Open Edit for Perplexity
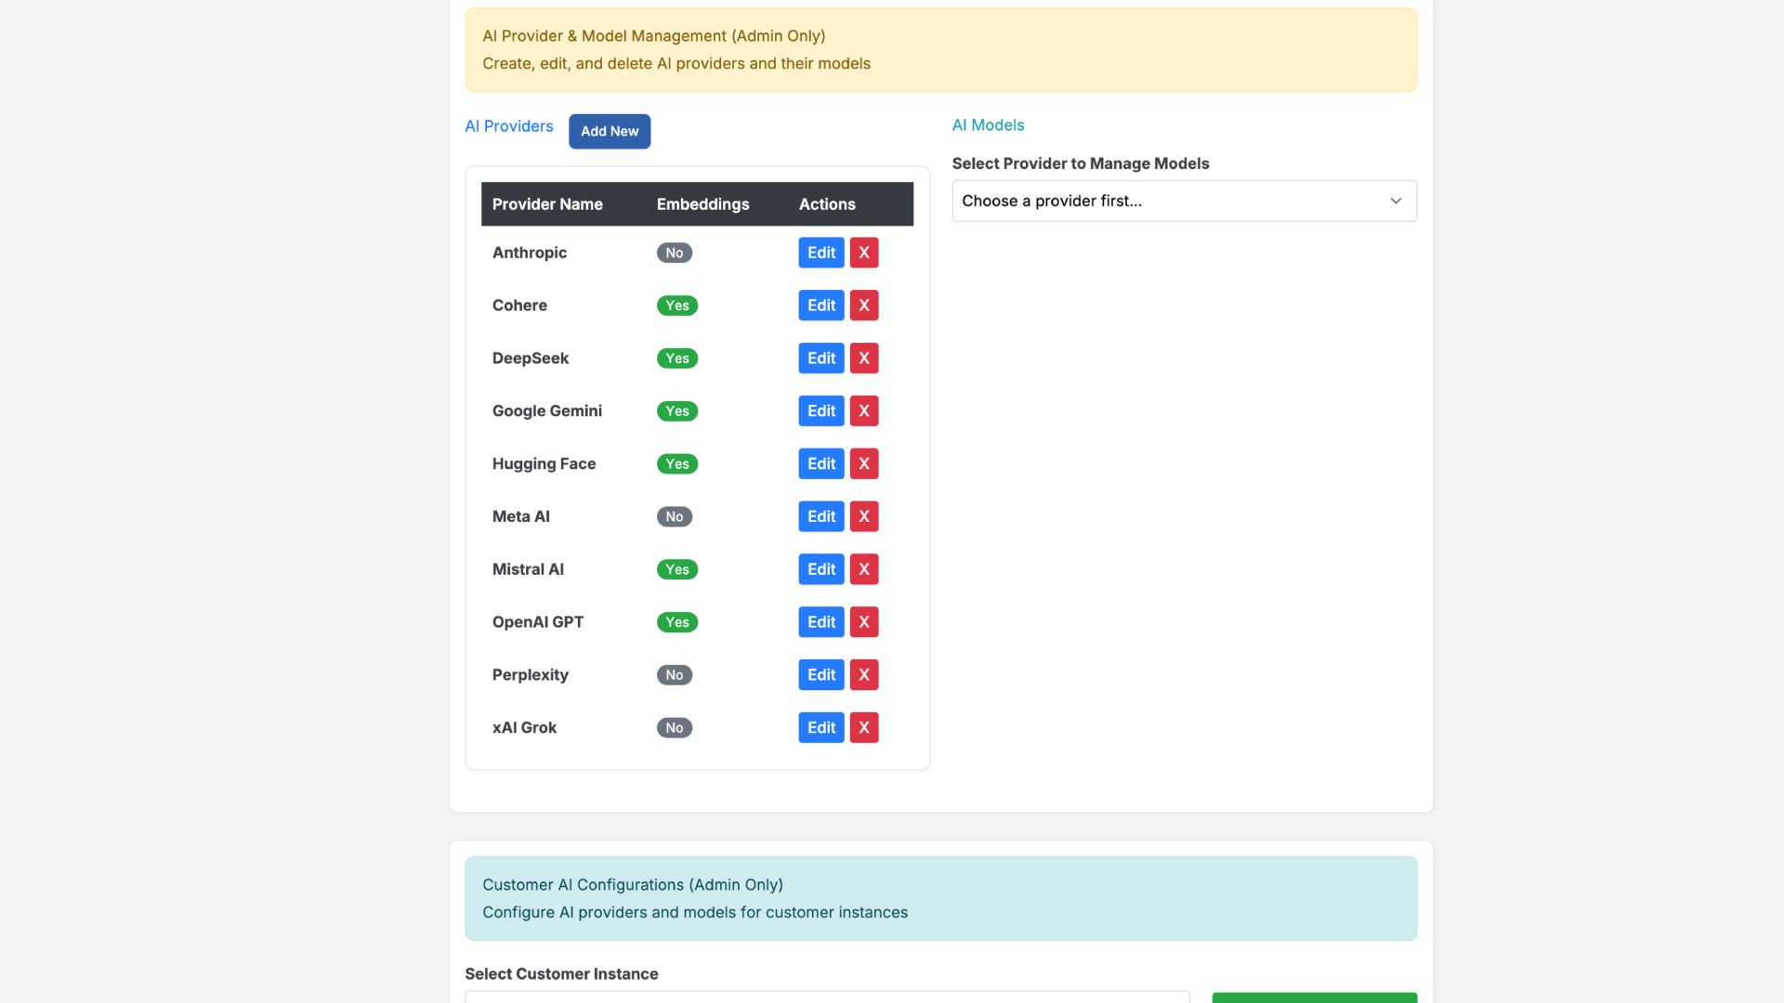The image size is (1784, 1003). pos(820,675)
